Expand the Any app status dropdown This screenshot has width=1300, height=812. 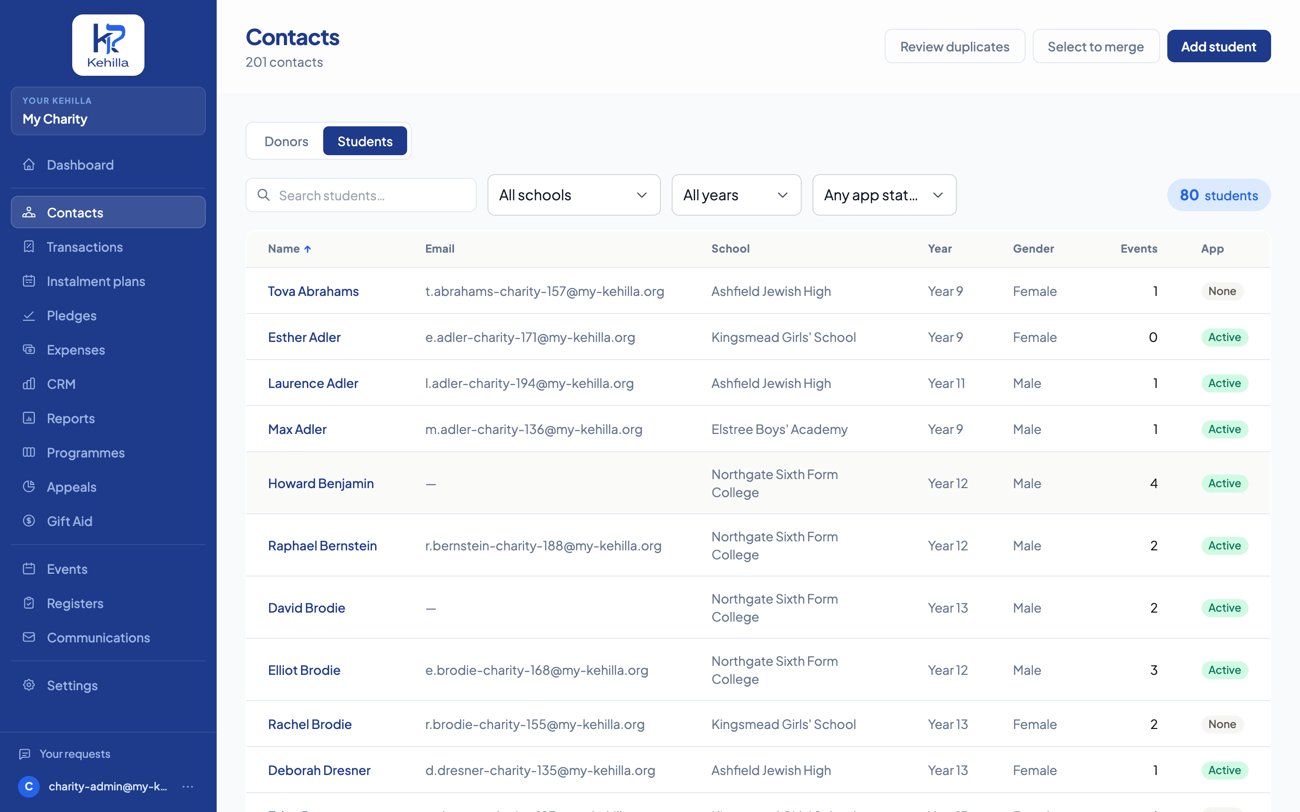coord(884,195)
